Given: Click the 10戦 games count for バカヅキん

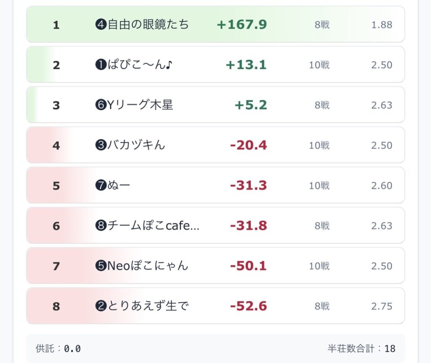Looking at the screenshot, I should click(319, 145).
